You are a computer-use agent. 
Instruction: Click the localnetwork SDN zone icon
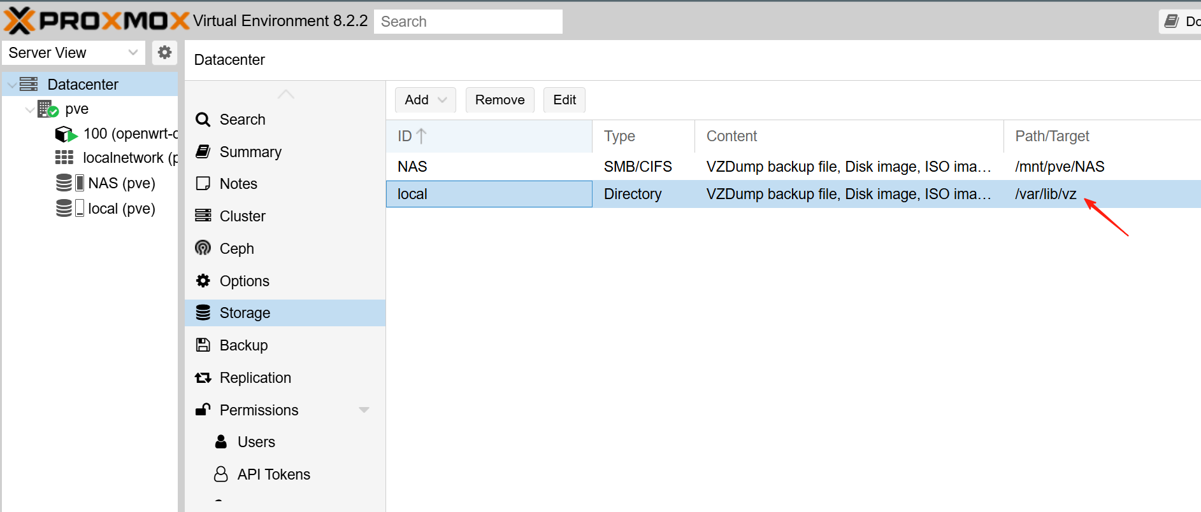pos(64,158)
